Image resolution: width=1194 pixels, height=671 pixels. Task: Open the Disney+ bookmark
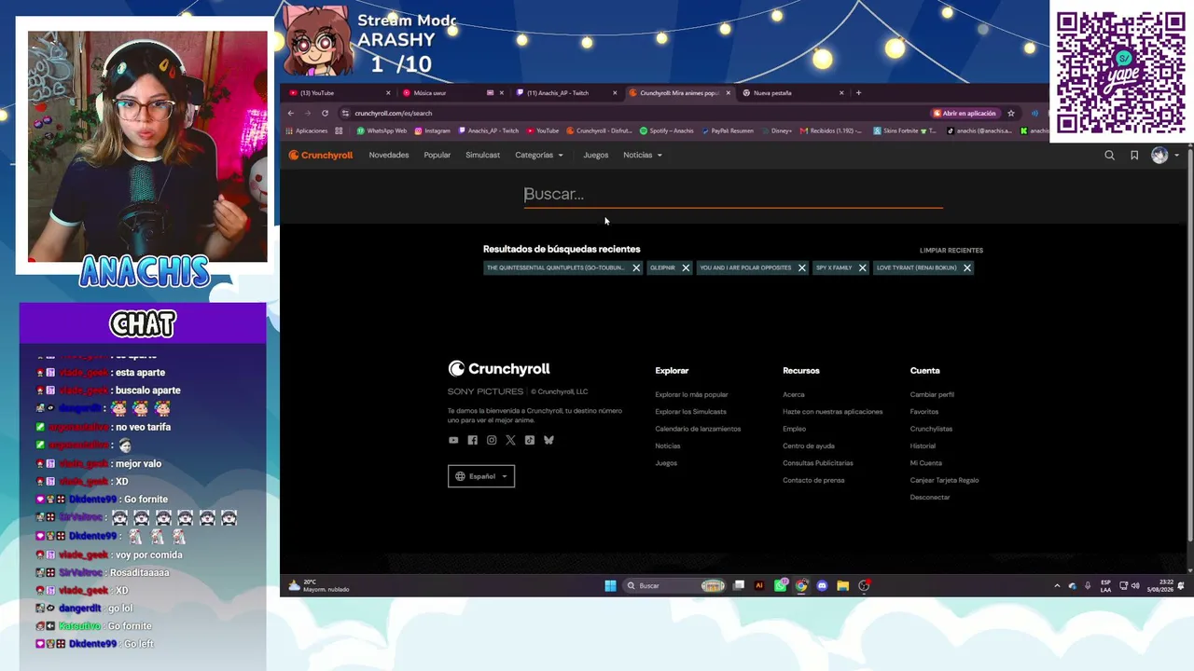[x=777, y=131]
